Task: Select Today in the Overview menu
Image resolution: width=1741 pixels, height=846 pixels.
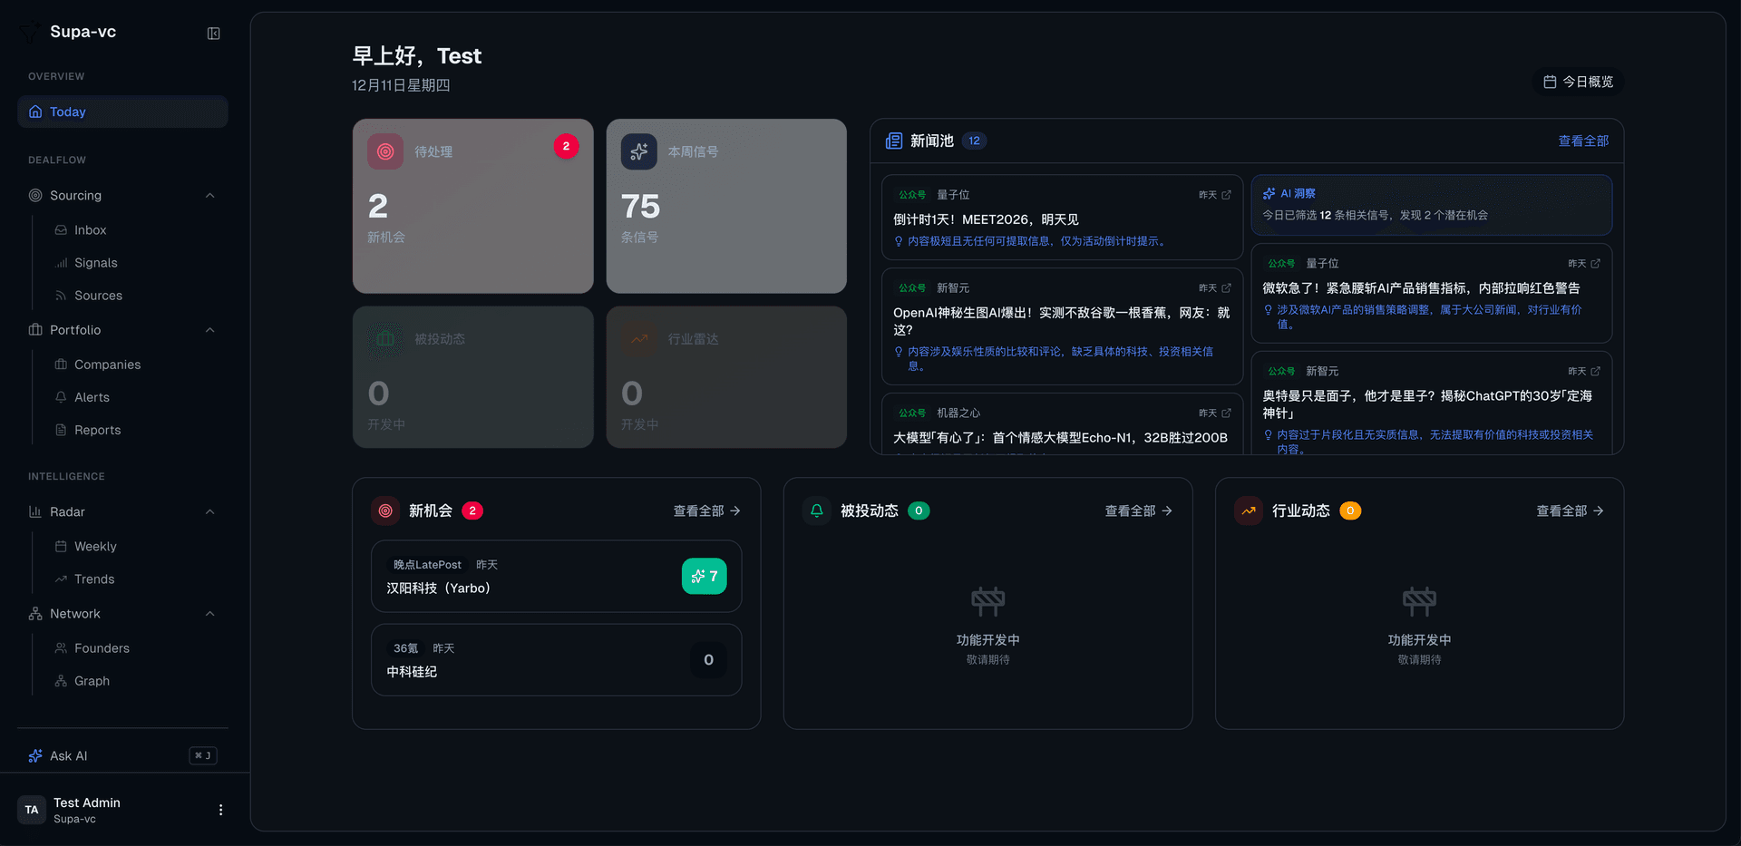Action: pyautogui.click(x=122, y=112)
